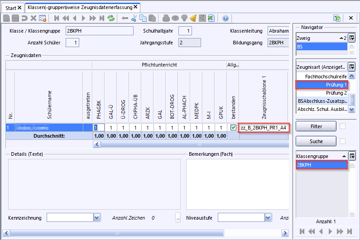Viewport: 360px width, 240px height.
Task: Open the Kennzeichnung dropdown
Action: point(97,217)
